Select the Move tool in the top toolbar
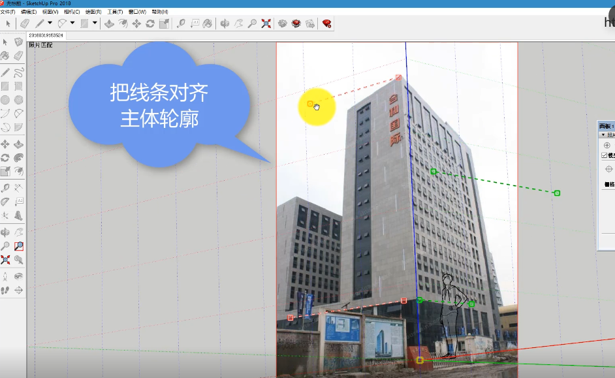615x378 pixels. [136, 24]
